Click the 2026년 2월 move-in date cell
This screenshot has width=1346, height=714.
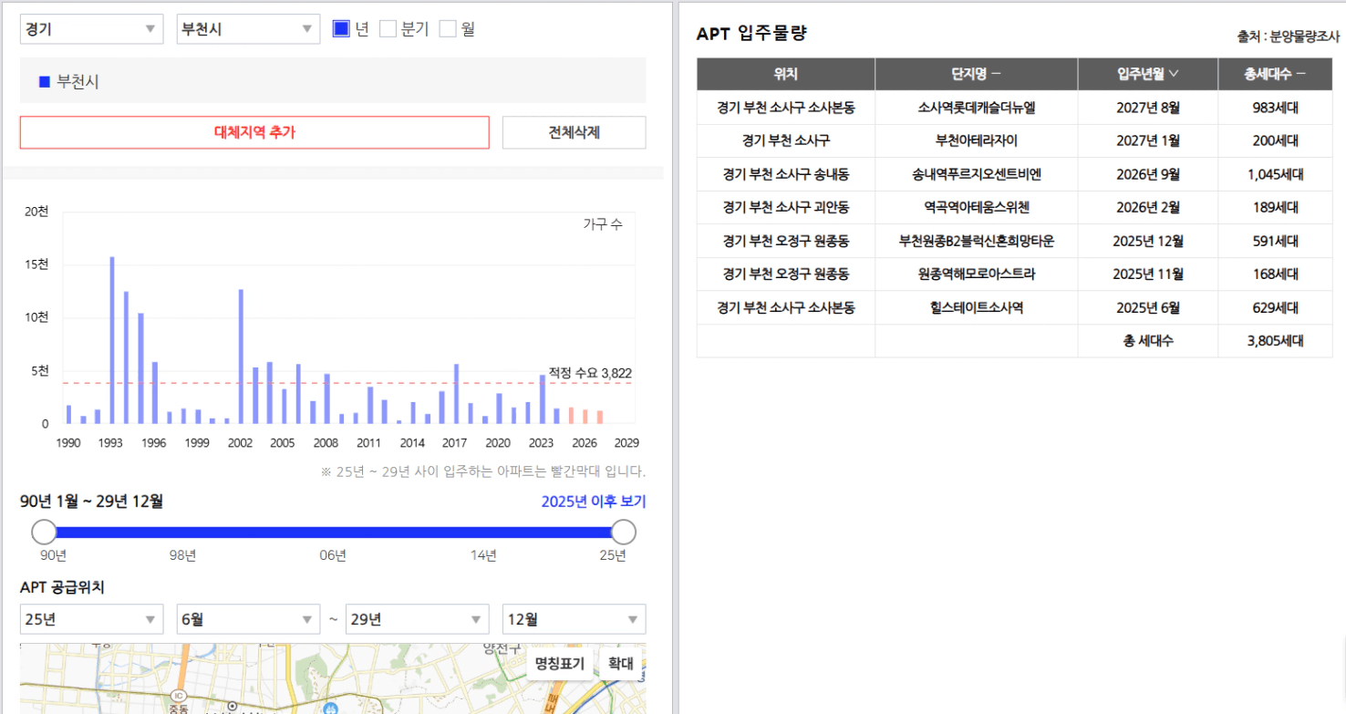pos(1148,208)
